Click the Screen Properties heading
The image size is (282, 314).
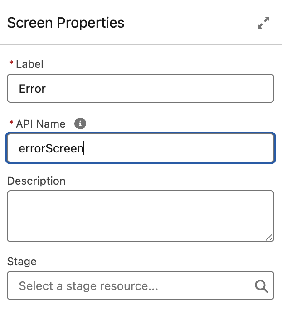[66, 23]
